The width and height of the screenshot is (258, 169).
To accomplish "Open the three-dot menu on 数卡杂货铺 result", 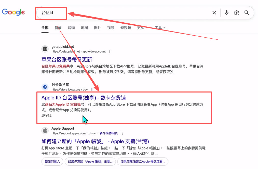I will click(x=92, y=89).
